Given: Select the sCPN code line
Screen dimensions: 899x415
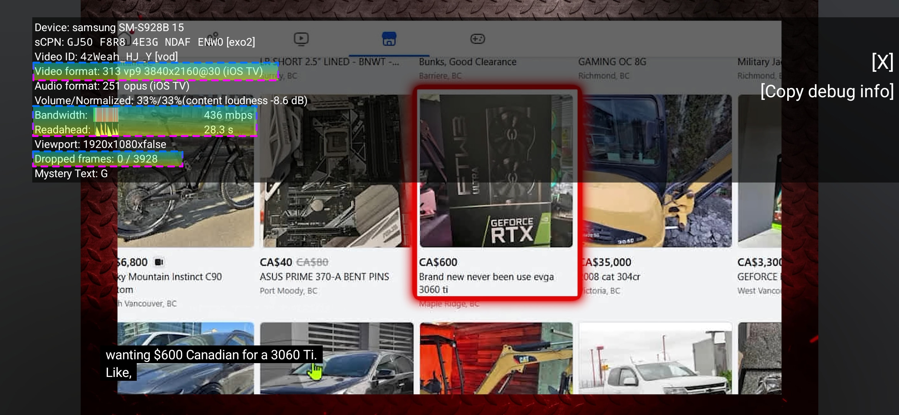Looking at the screenshot, I should (145, 42).
